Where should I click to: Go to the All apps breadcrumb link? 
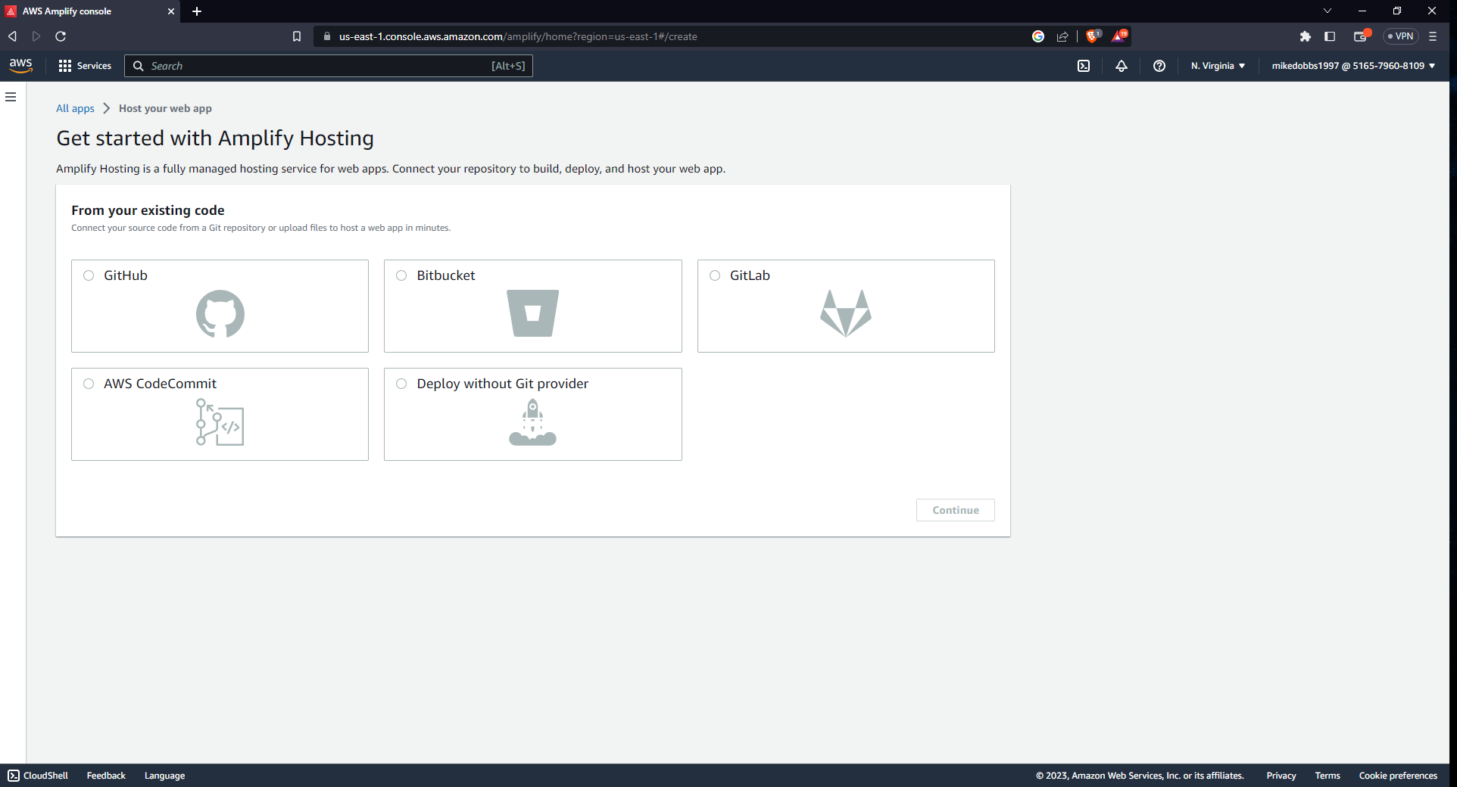[x=75, y=108]
